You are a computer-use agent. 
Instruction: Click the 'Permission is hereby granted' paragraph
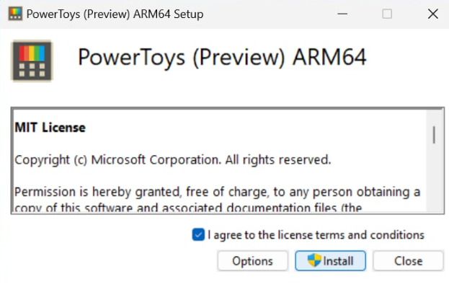[218, 192]
